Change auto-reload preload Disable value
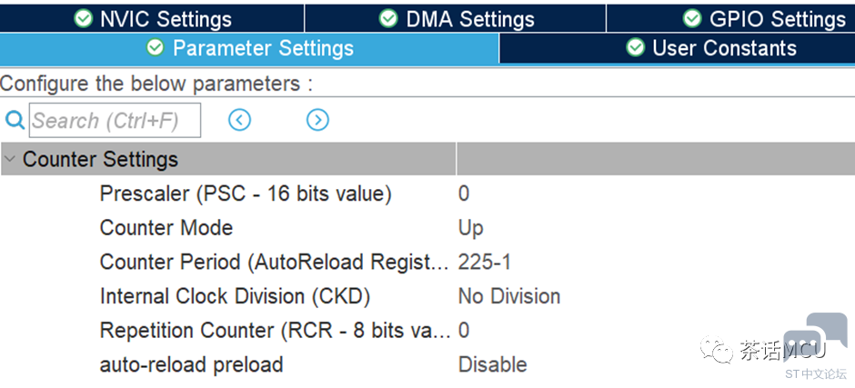This screenshot has width=855, height=388. (654, 364)
